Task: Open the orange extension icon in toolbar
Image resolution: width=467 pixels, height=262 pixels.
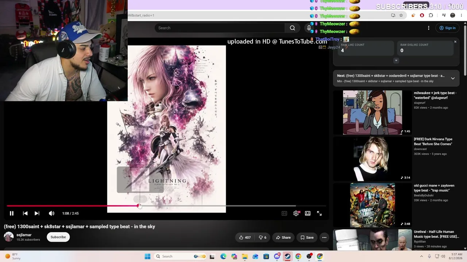Action: coord(413,15)
